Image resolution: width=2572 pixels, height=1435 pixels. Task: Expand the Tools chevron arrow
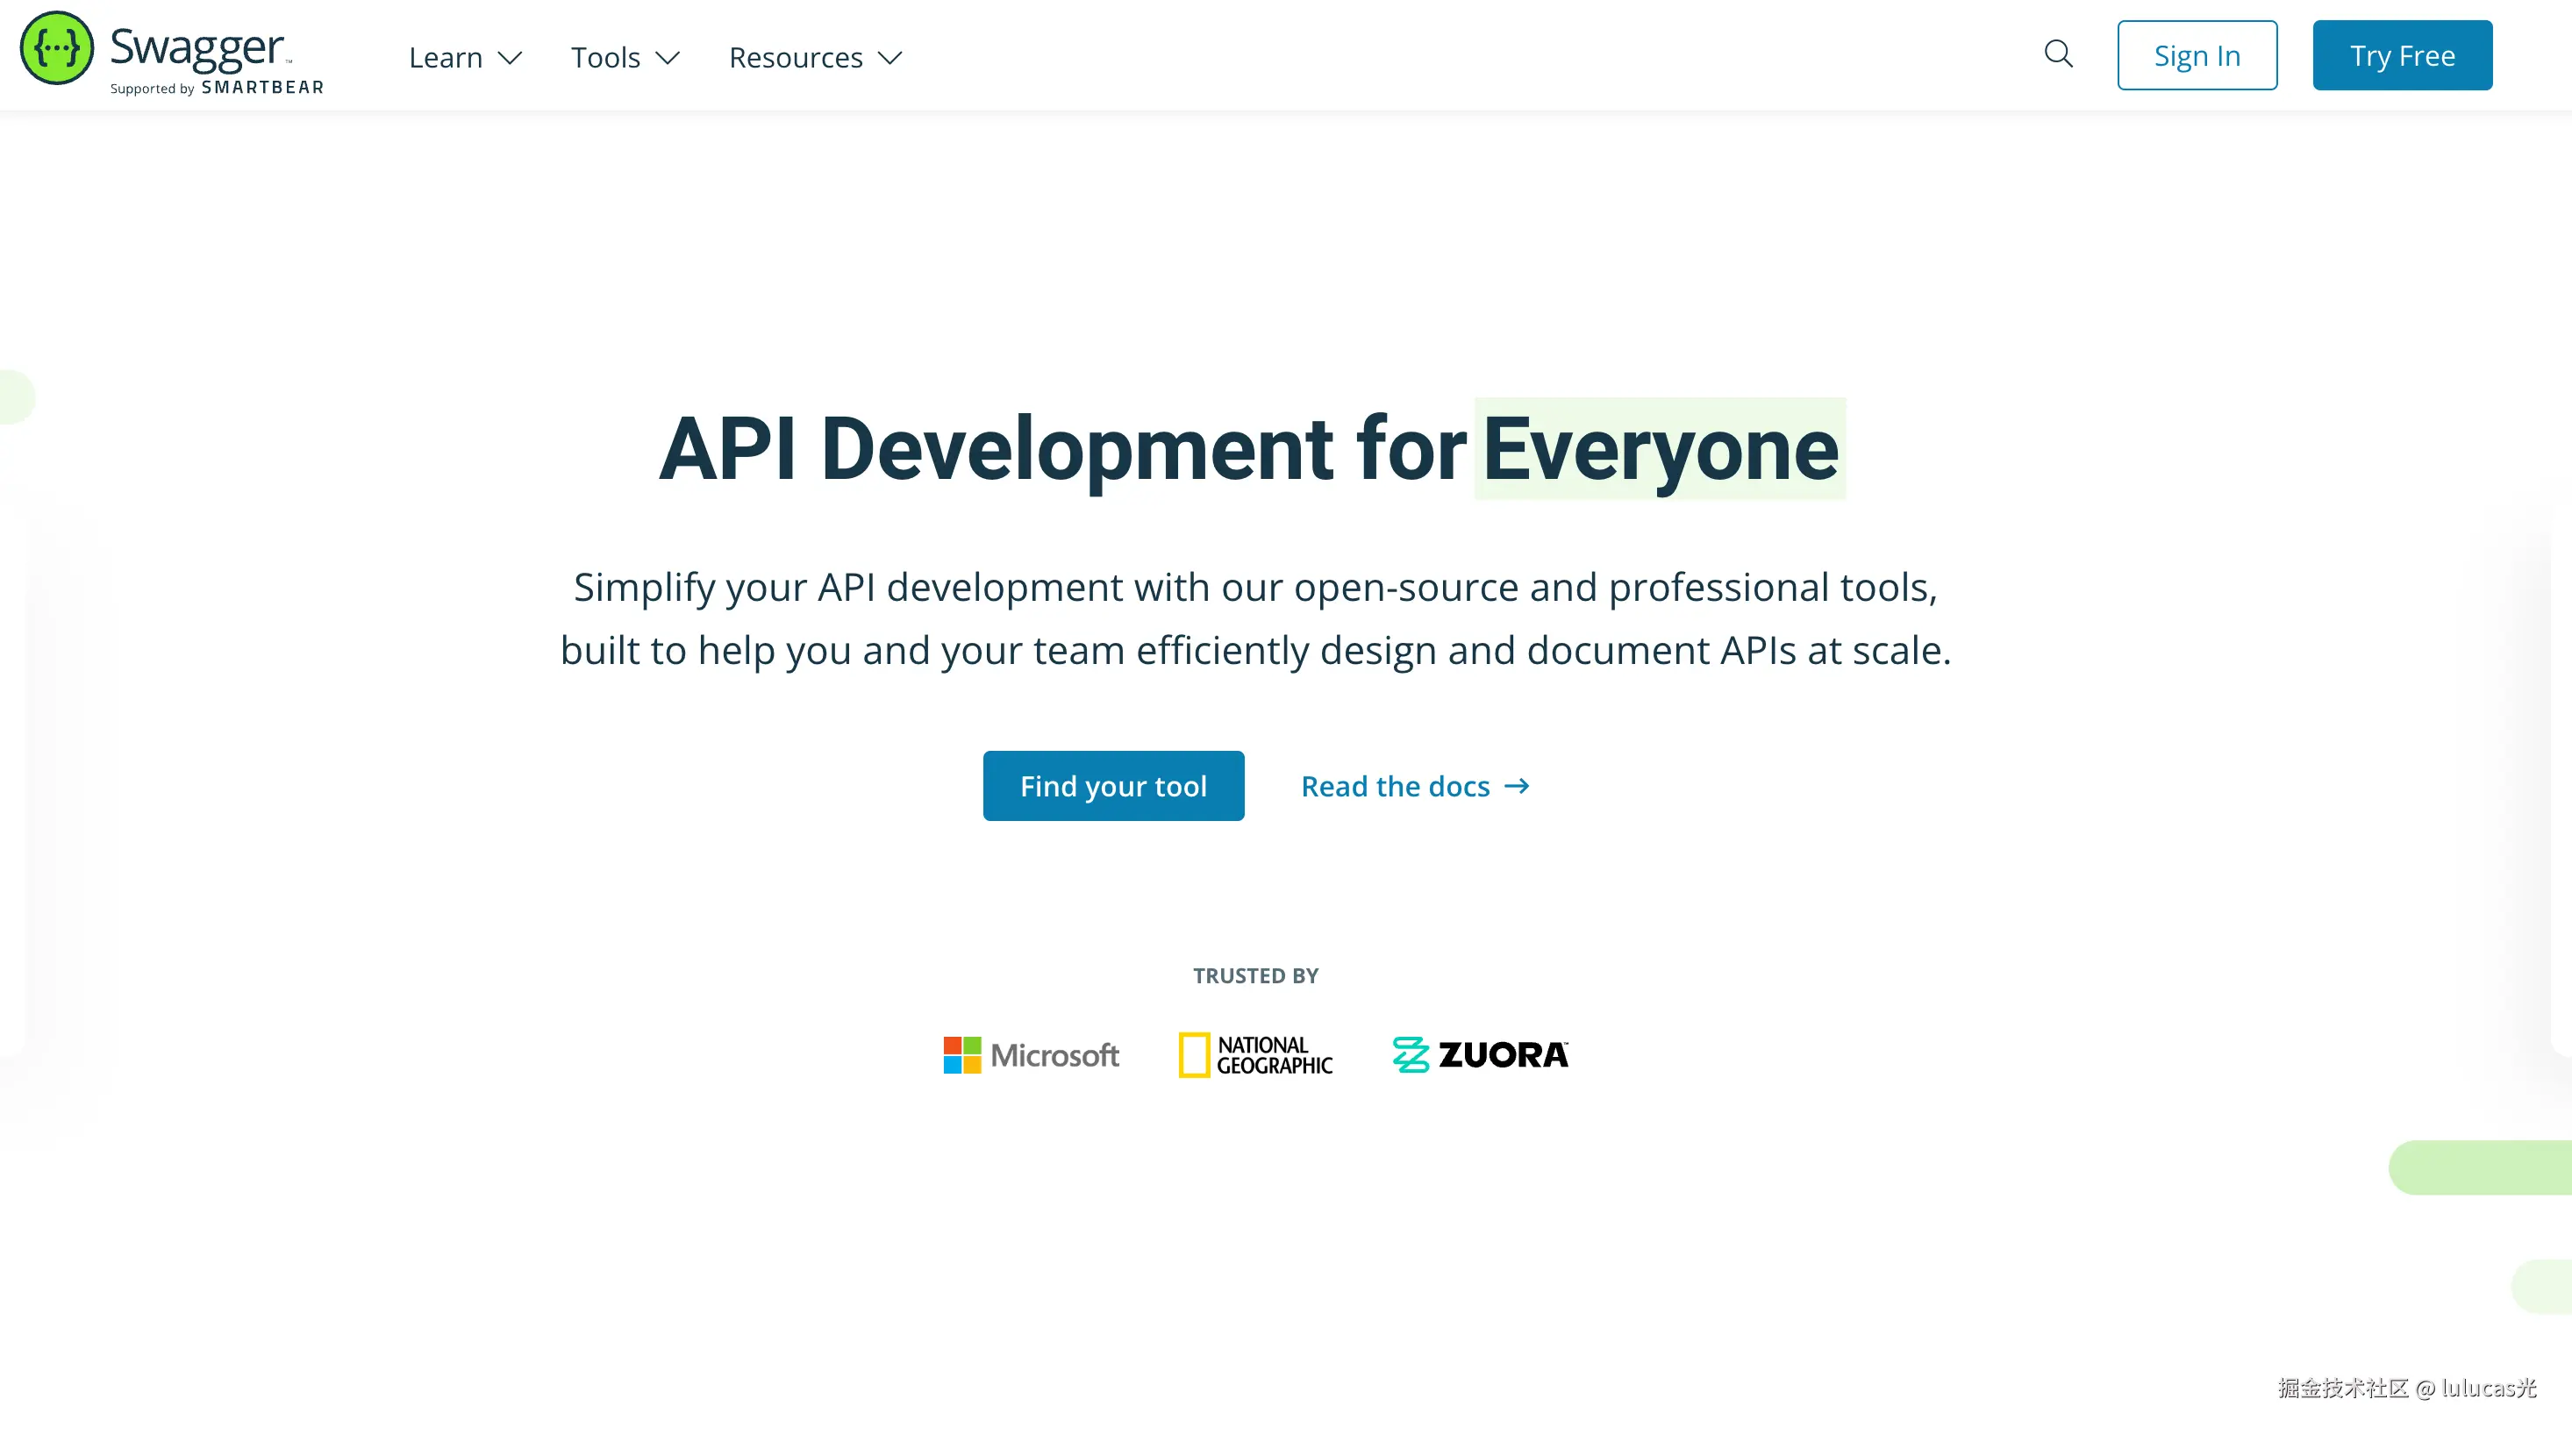coord(667,58)
